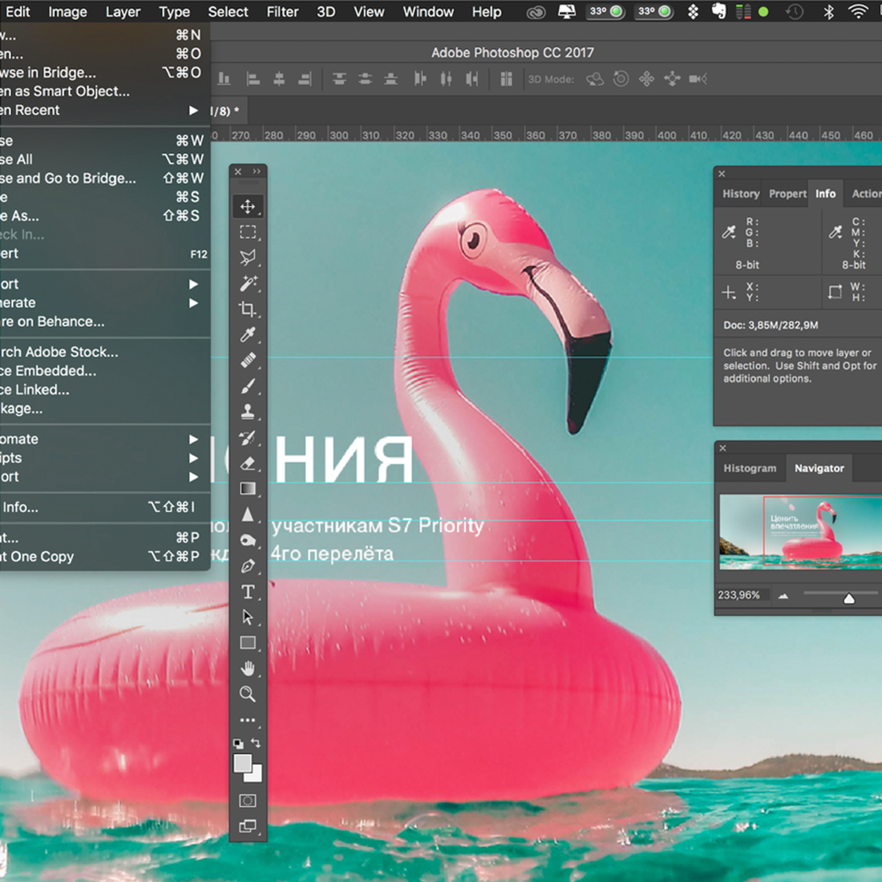Grab the Hand tool
882x882 pixels.
point(248,668)
